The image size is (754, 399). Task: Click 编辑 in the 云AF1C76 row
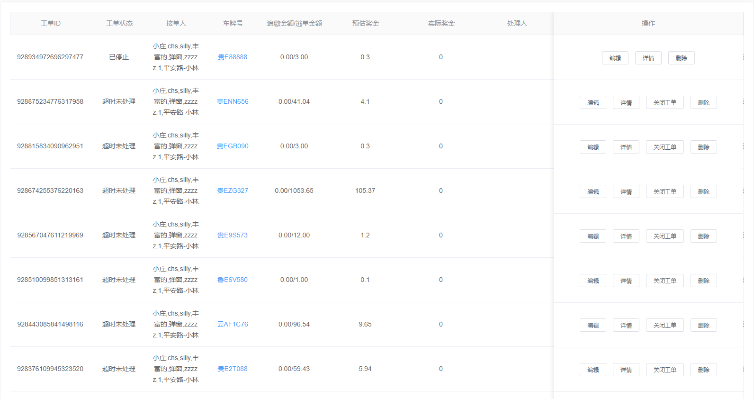[592, 325]
